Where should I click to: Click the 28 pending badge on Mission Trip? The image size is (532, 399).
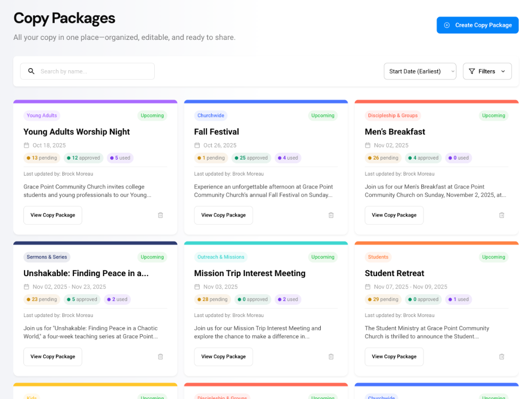click(212, 299)
